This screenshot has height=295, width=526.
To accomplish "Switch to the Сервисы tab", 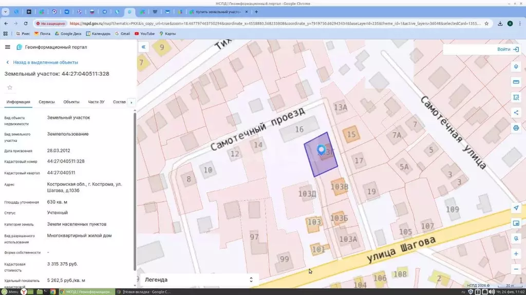I will click(x=47, y=102).
